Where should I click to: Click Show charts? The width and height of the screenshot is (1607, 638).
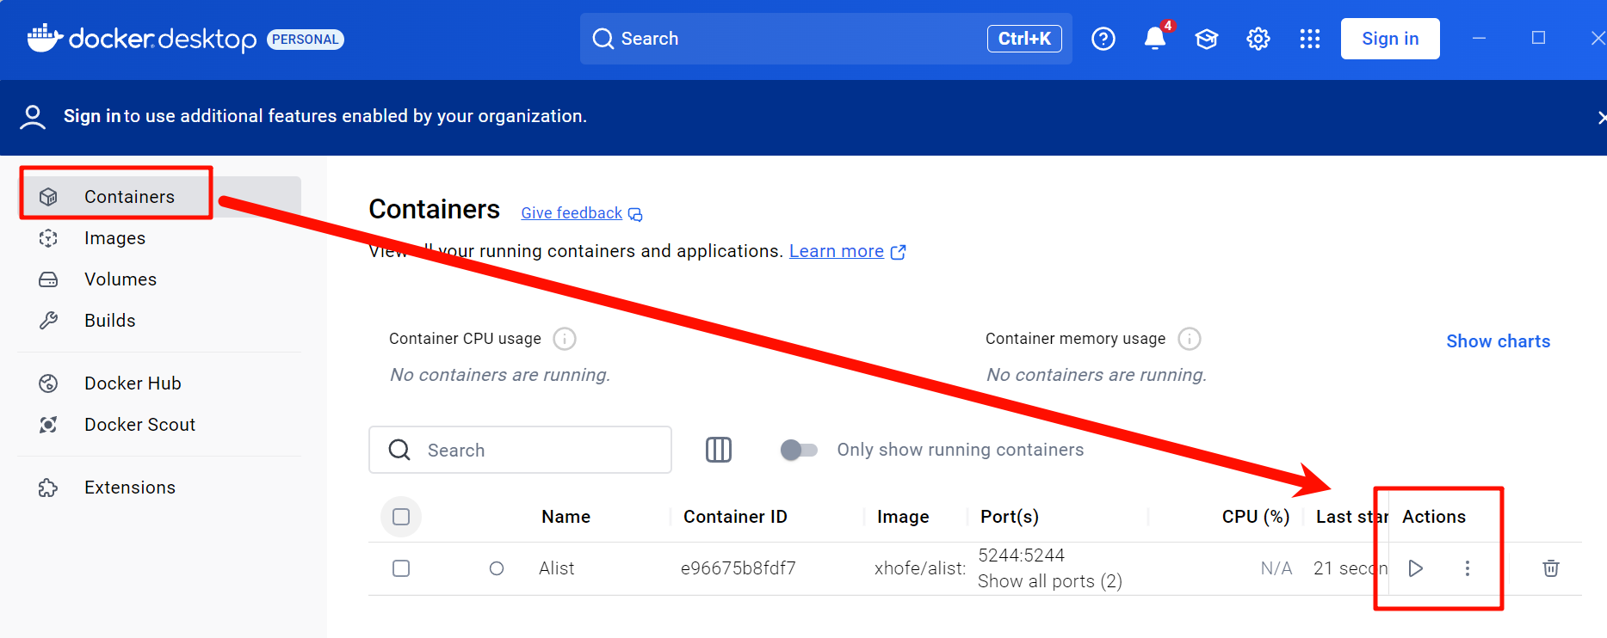pos(1499,341)
